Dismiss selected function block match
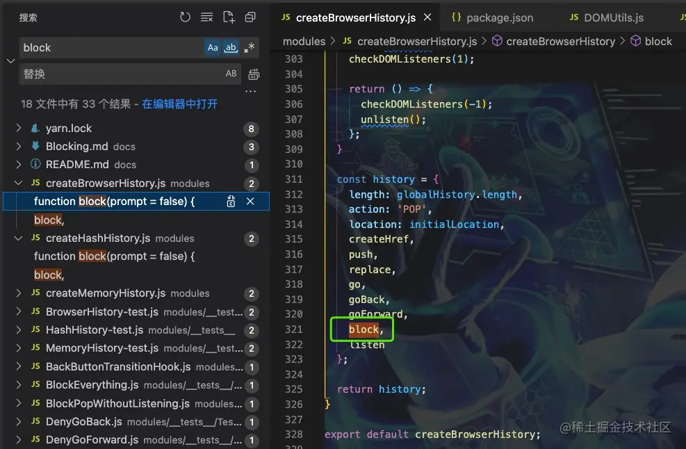Image resolution: width=686 pixels, height=449 pixels. [x=250, y=202]
